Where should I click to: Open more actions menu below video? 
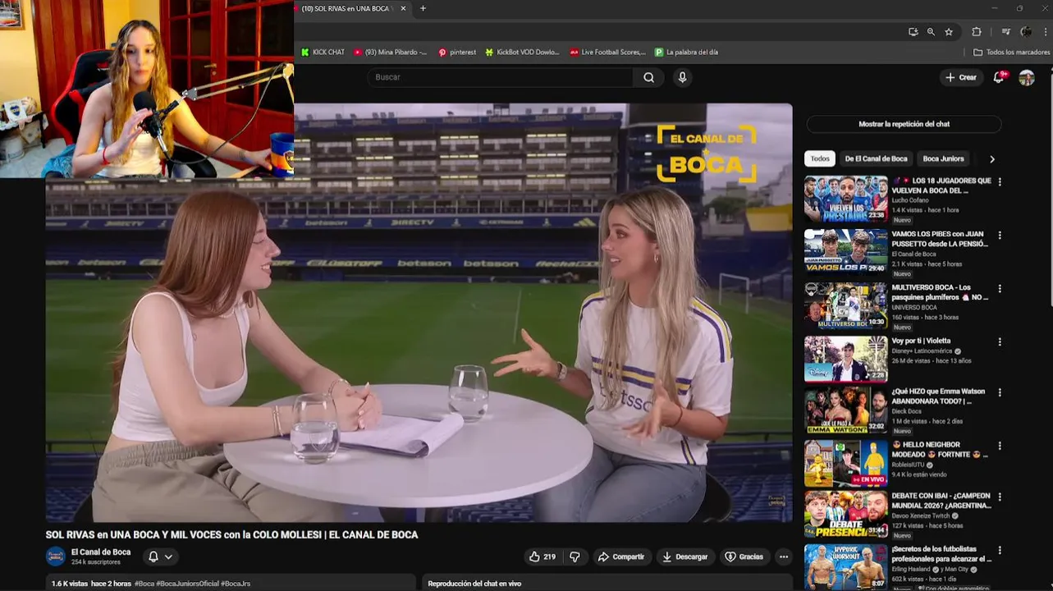(x=783, y=557)
